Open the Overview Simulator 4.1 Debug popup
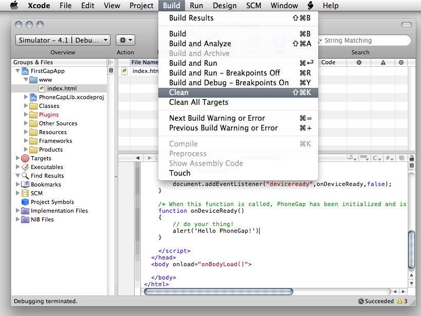421x316 pixels. click(x=63, y=40)
